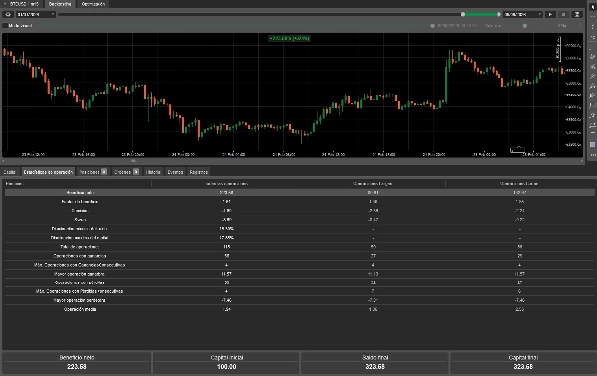Click the hourglass icon next to stop
597x376 pixels.
pyautogui.click(x=577, y=14)
